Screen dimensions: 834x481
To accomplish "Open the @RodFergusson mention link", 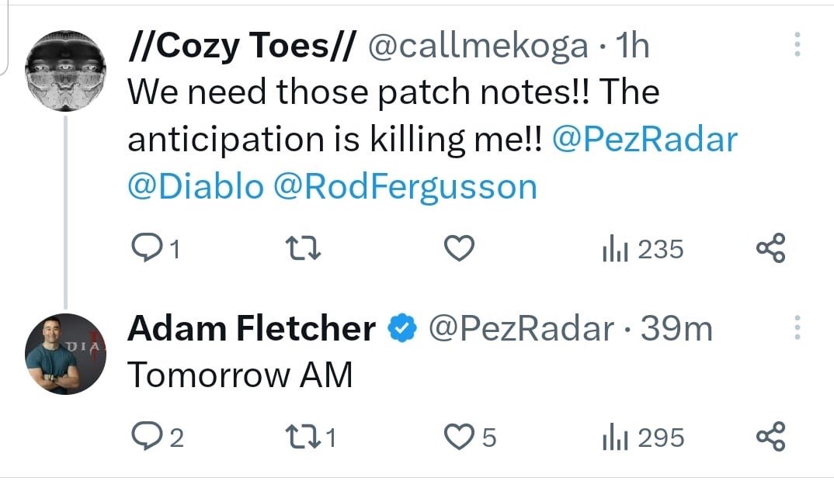I will (x=405, y=187).
